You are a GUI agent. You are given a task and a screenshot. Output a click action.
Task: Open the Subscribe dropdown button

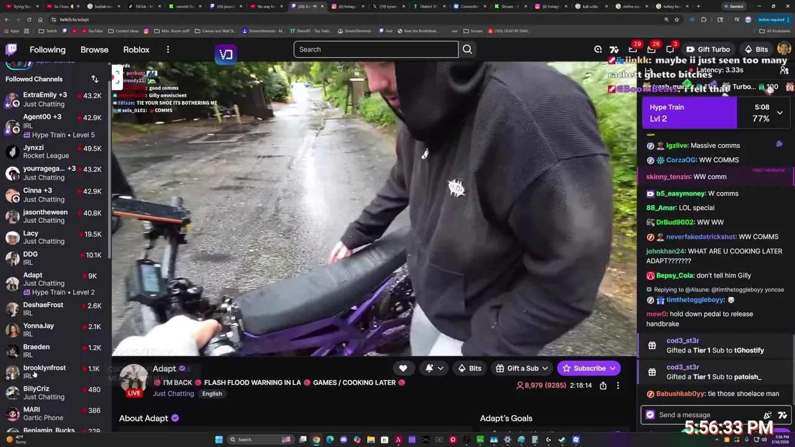click(x=589, y=368)
